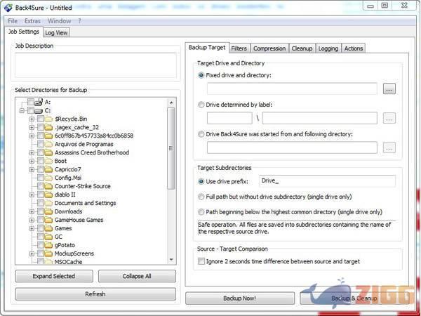This screenshot has height=316, width=421.
Task: Click the Downloads folder icon in tree
Action: point(48,211)
